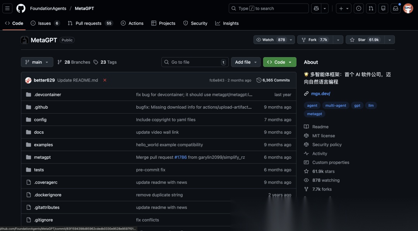418x231 pixels.
Task: Select the metagpt topic tag
Action: (315, 114)
